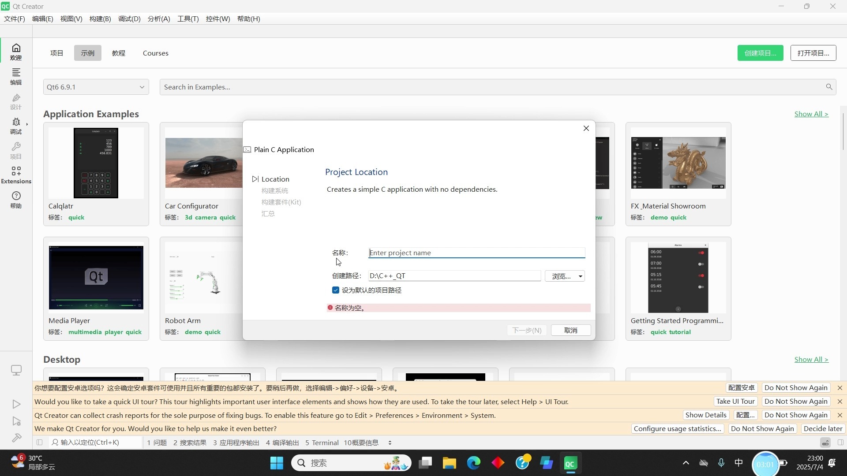847x476 pixels.
Task: Open the Analyze menu
Action: click(159, 19)
